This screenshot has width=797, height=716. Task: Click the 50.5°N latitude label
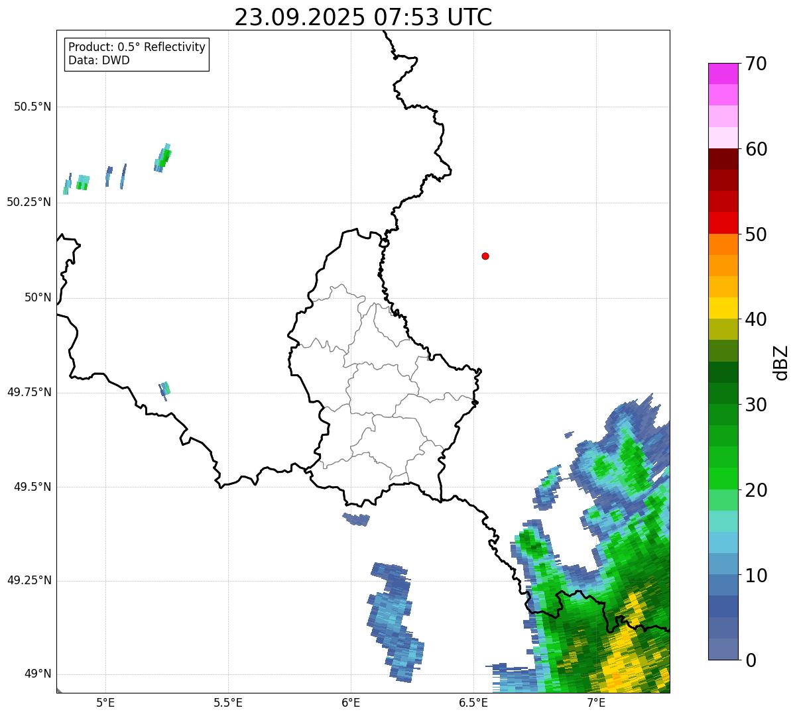[x=32, y=107]
